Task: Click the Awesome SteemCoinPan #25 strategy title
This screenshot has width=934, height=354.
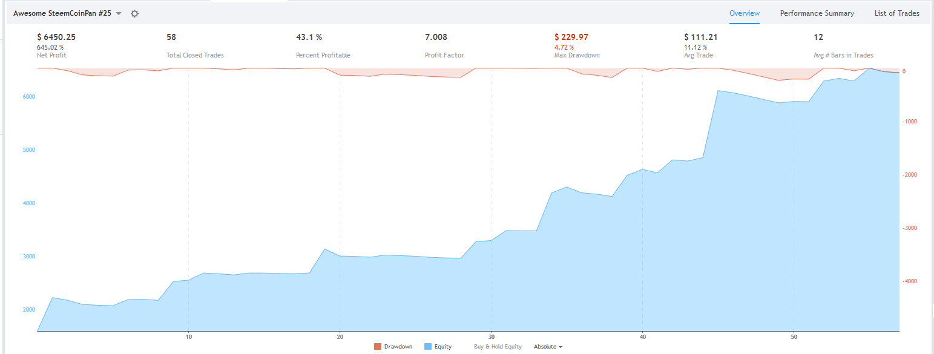Action: pyautogui.click(x=62, y=13)
